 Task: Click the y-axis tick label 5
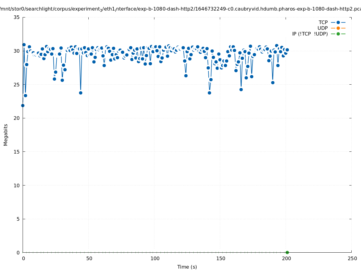click(18, 219)
